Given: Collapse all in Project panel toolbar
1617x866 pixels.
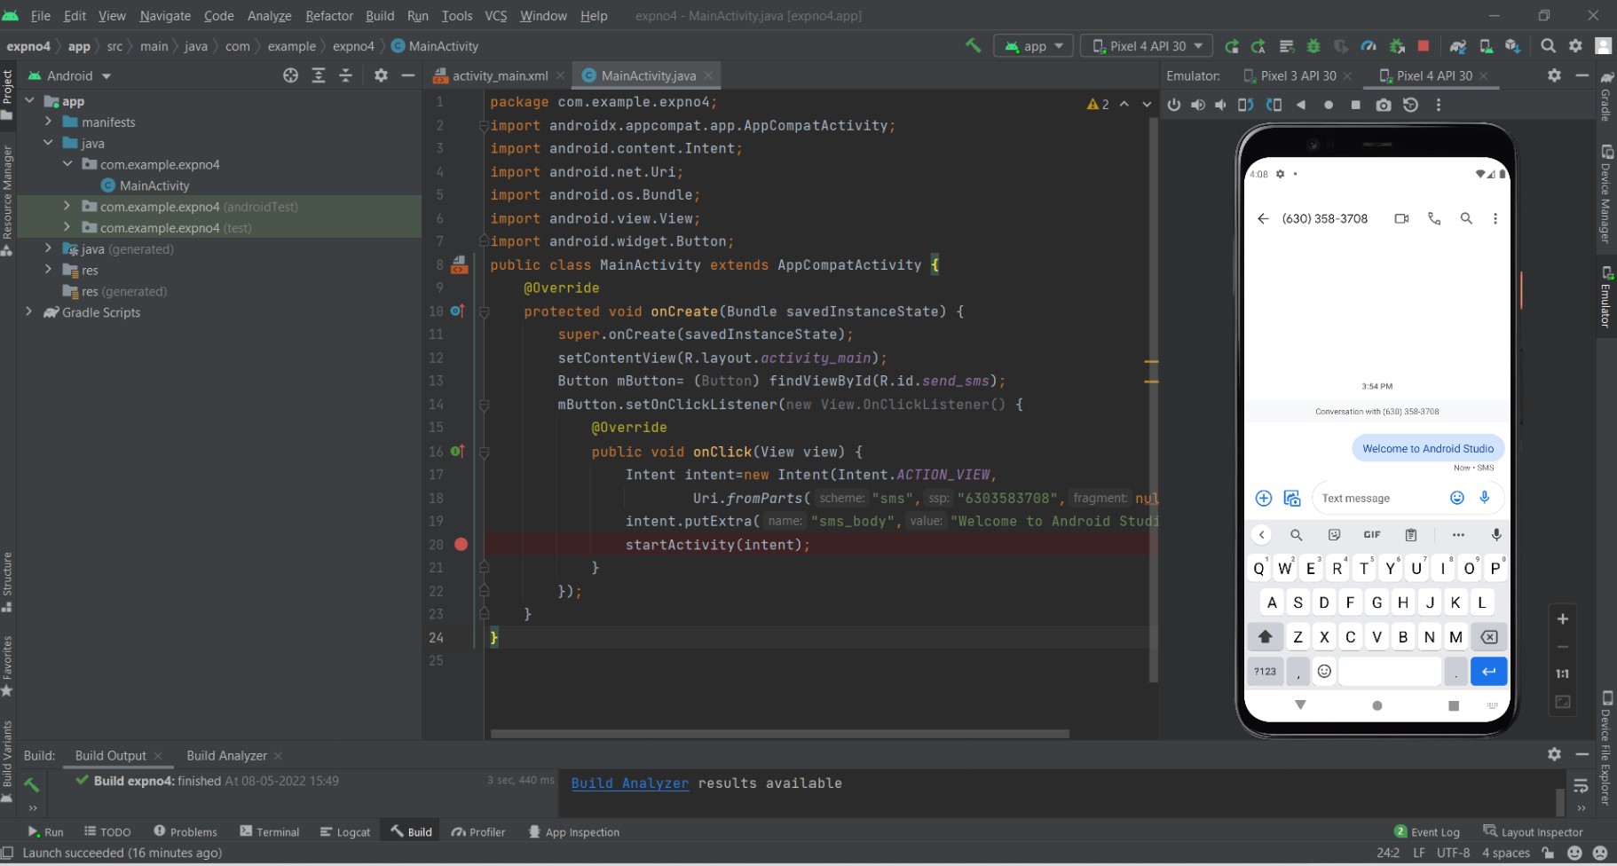Looking at the screenshot, I should 346,75.
